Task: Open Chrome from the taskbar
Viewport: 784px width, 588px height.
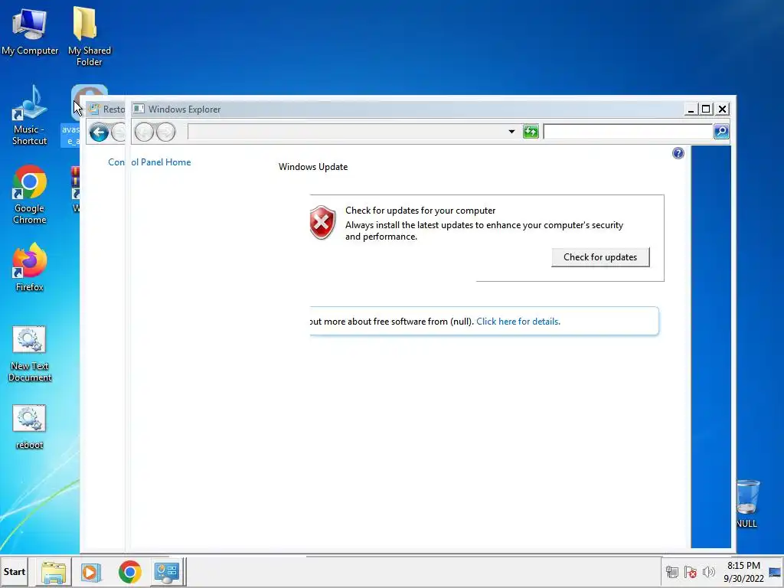Action: (129, 572)
